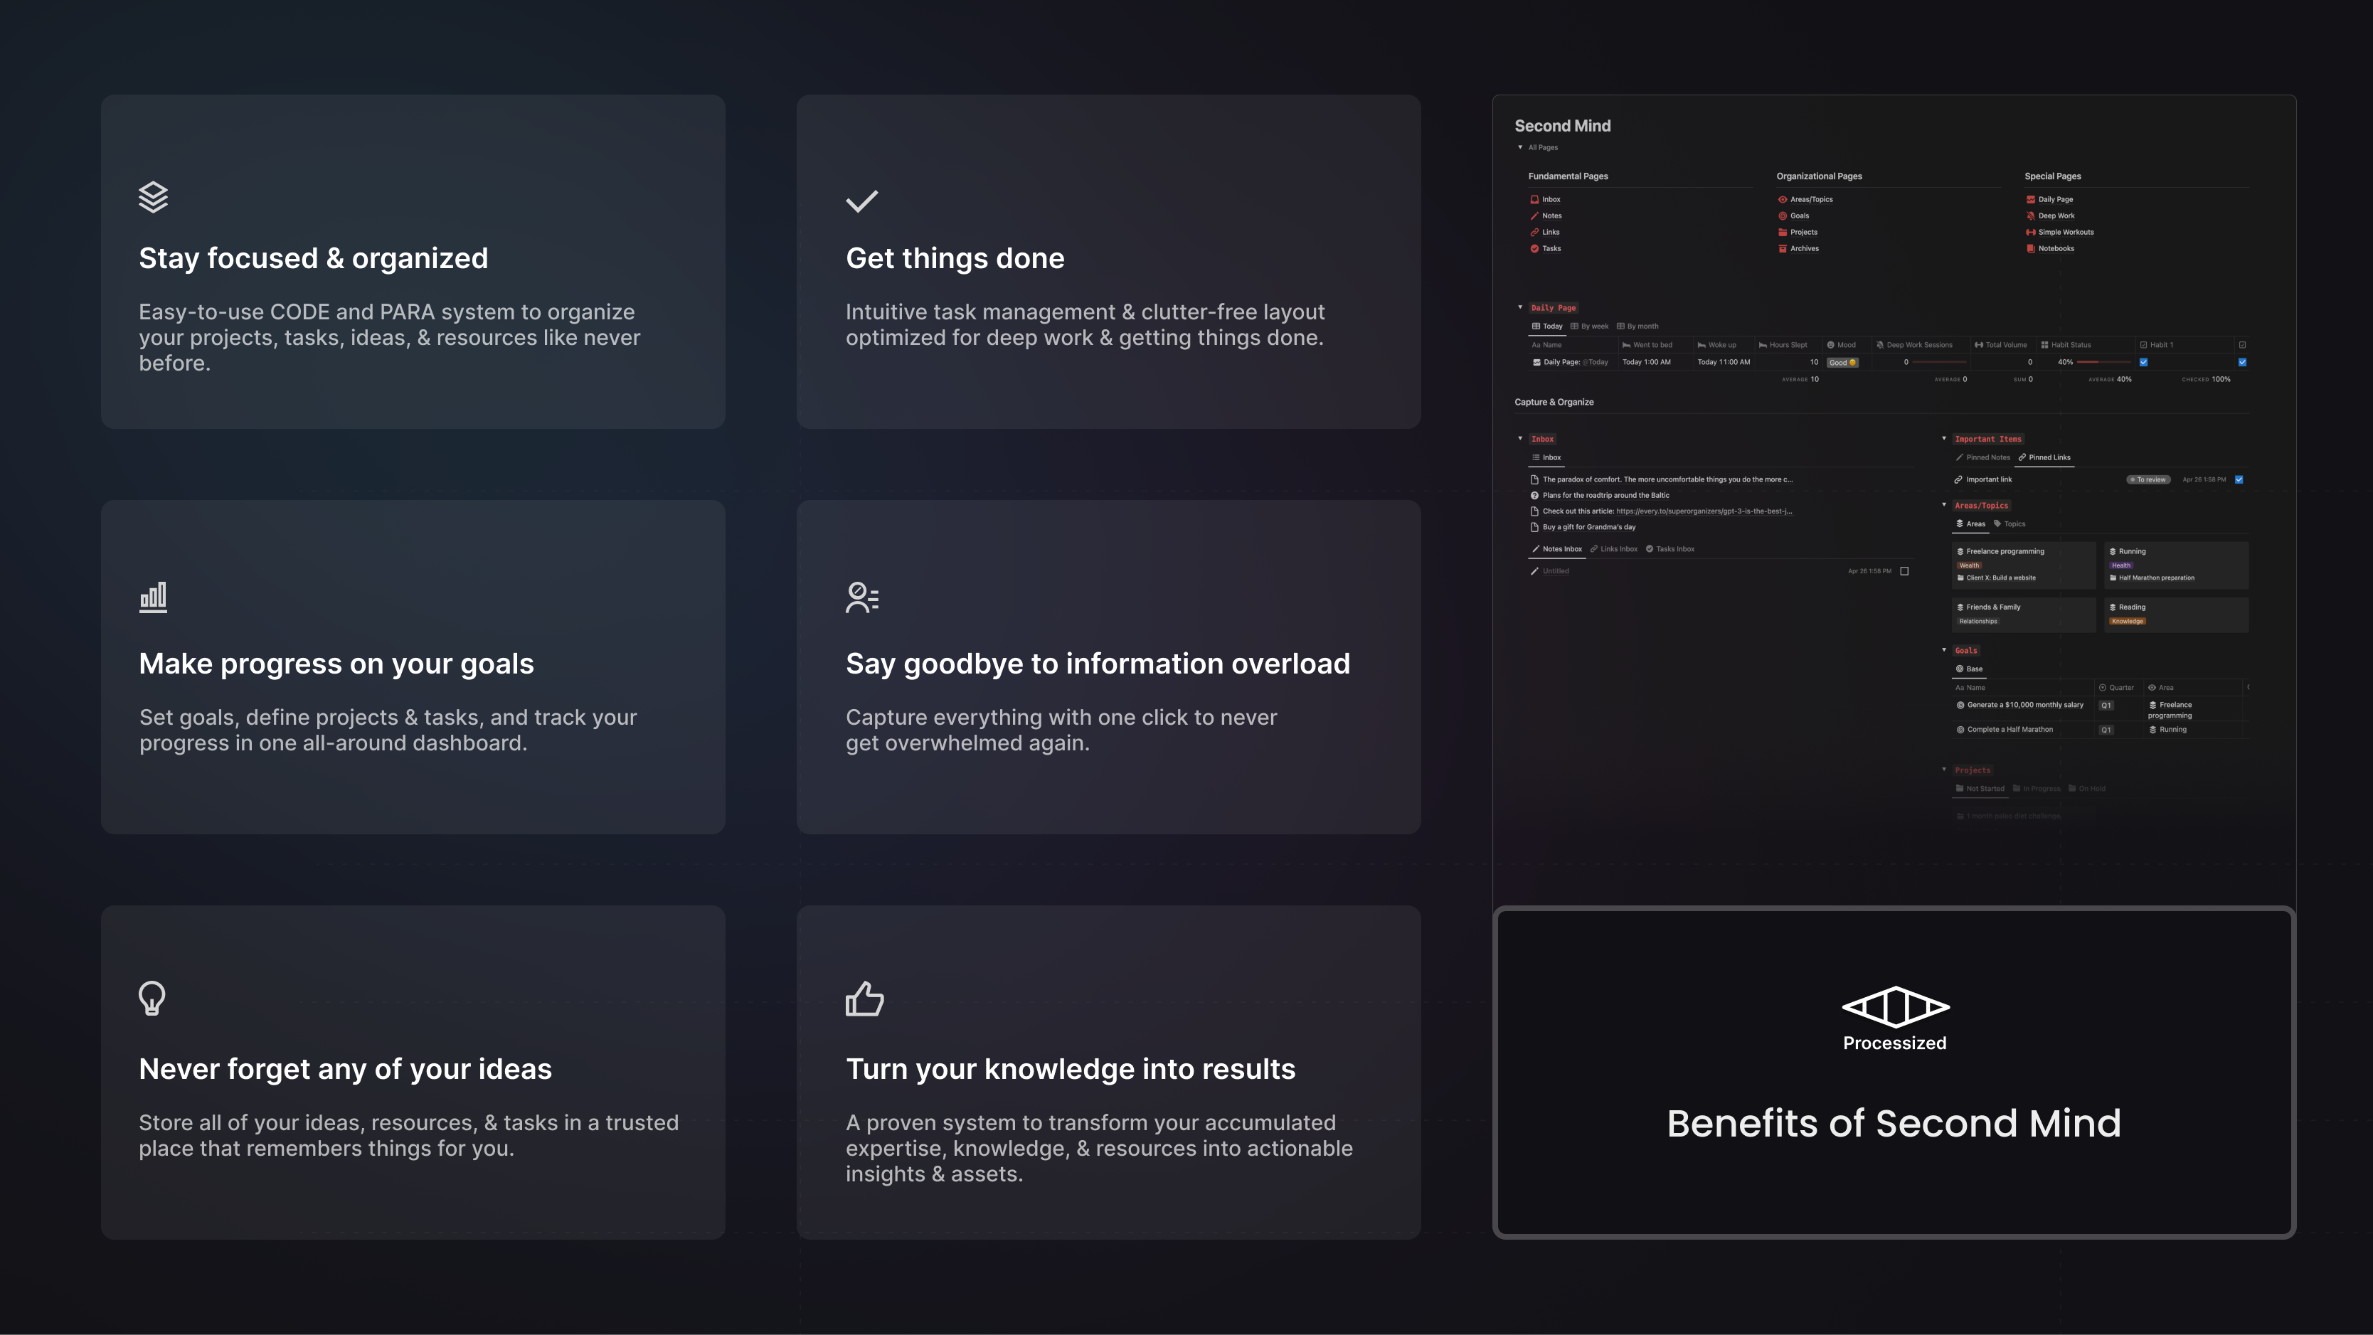
Task: Click the Benefits of Second Mind card
Action: pos(1894,1073)
